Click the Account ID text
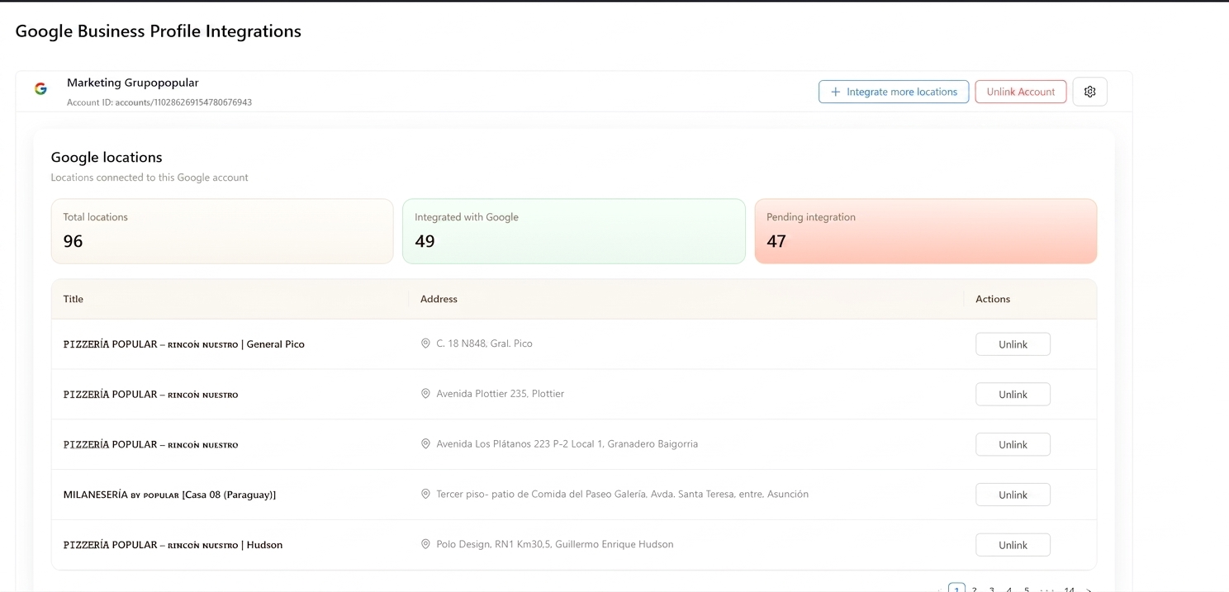Viewport: 1229px width, 592px height. click(x=159, y=102)
